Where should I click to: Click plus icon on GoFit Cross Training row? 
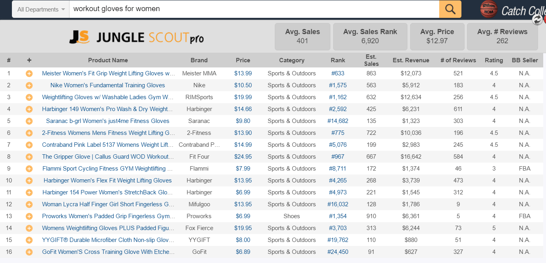tap(29, 252)
